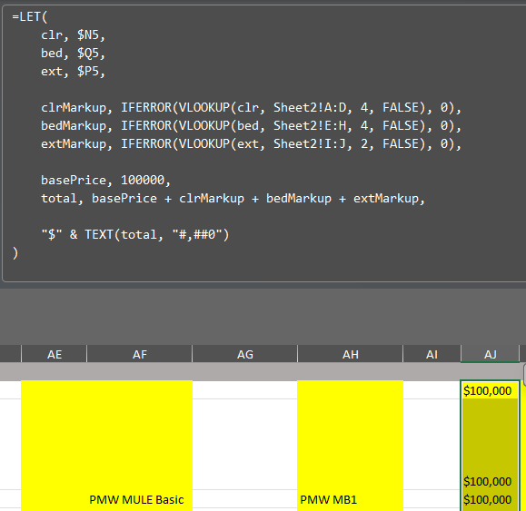Viewport: 526px width, 511px height.
Task: Select column AF header
Action: (x=140, y=354)
